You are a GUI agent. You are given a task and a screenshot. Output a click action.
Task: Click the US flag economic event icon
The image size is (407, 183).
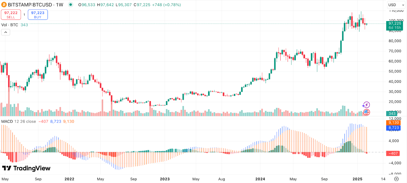click(367, 112)
